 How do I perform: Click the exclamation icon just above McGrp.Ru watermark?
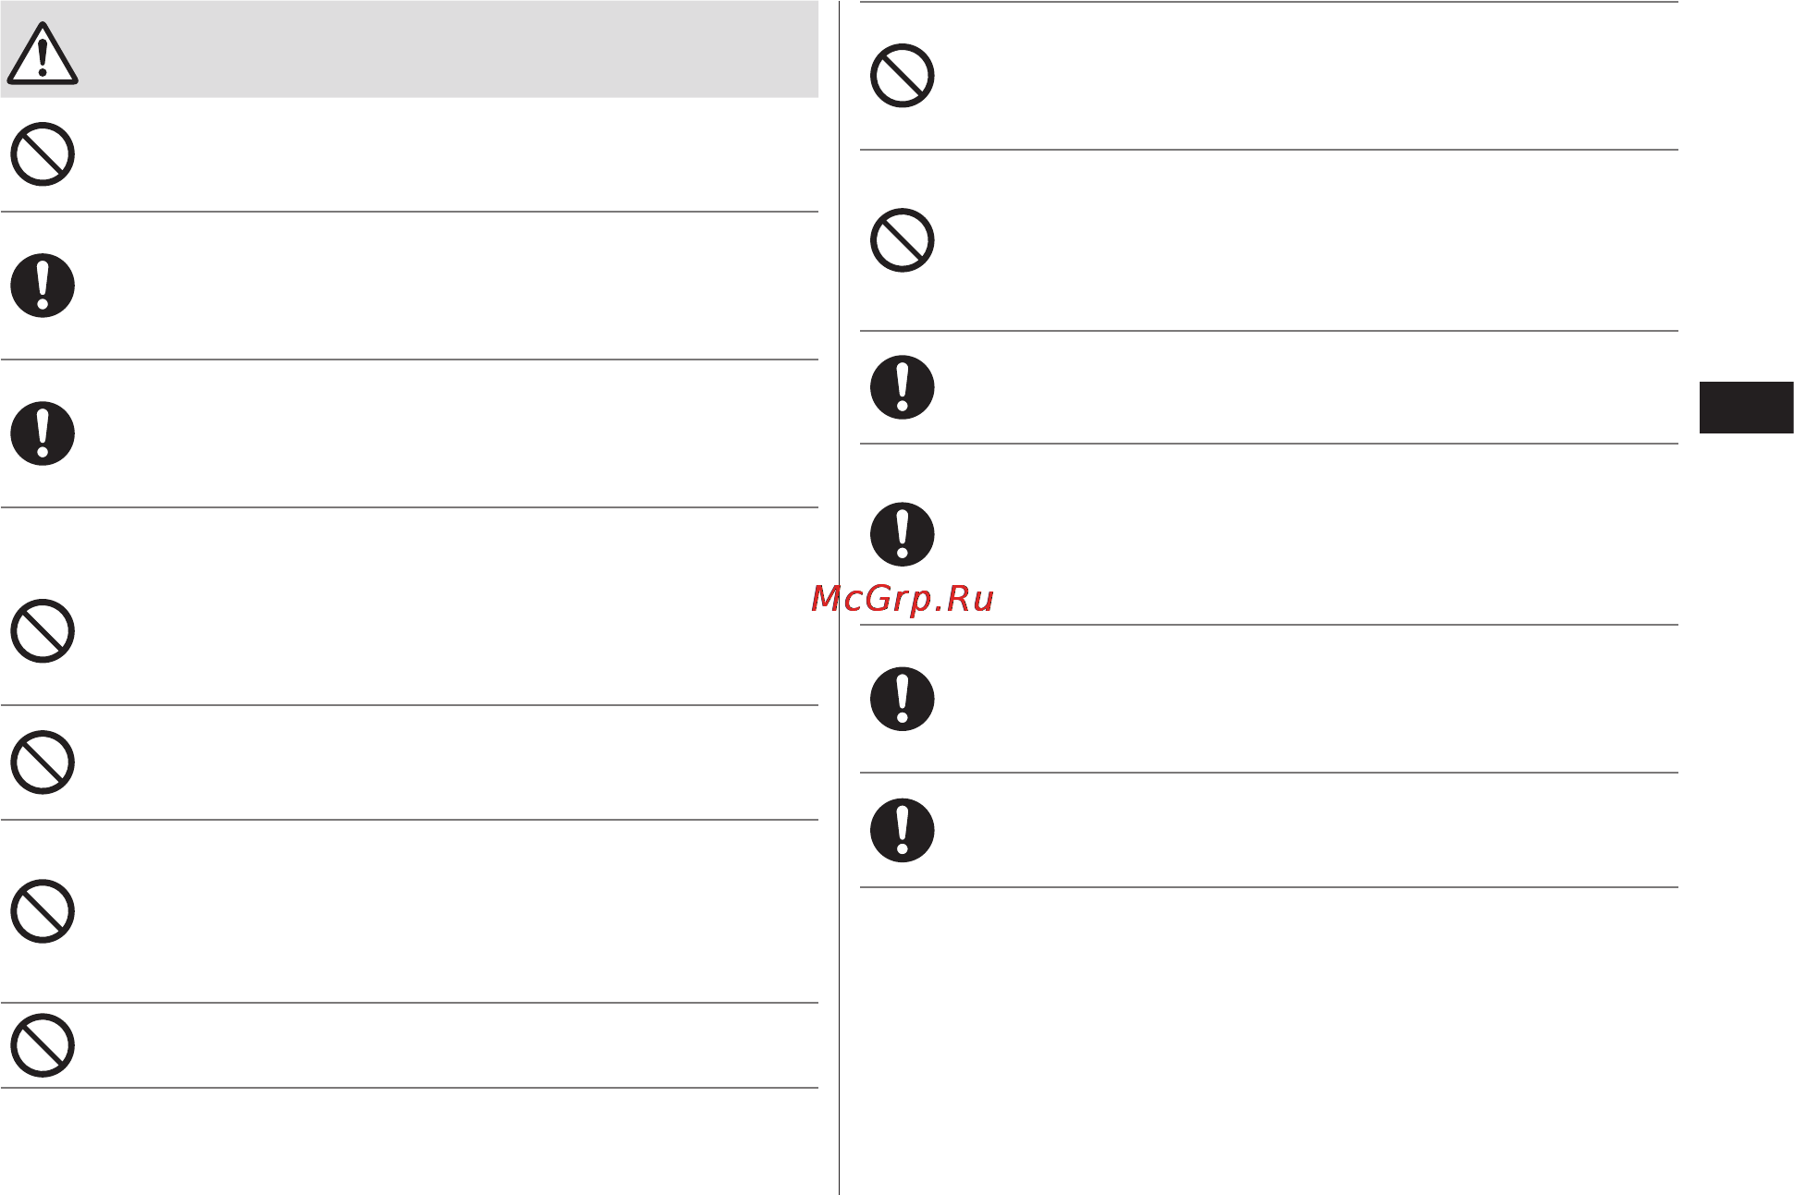click(x=903, y=534)
